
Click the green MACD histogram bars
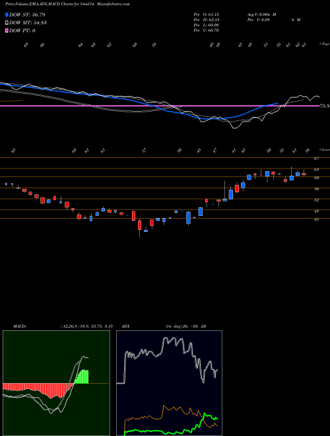[x=82, y=377]
